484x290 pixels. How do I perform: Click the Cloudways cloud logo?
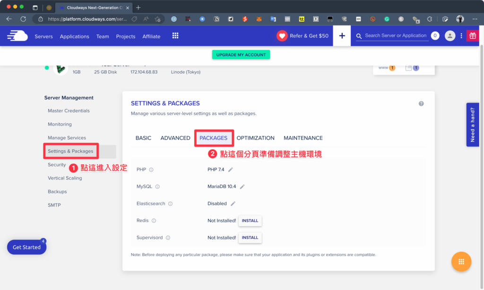click(x=17, y=36)
